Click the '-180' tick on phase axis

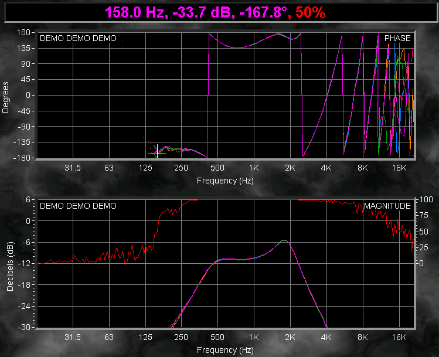click(22, 158)
